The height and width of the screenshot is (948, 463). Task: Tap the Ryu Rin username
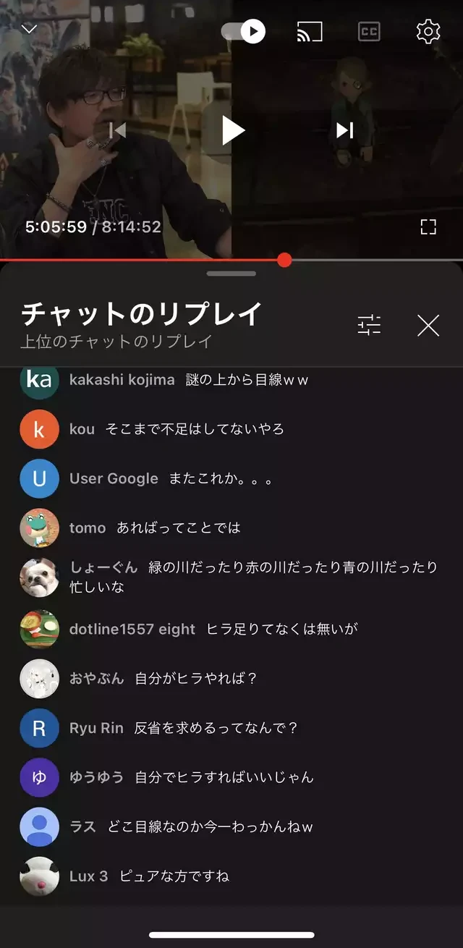[96, 728]
